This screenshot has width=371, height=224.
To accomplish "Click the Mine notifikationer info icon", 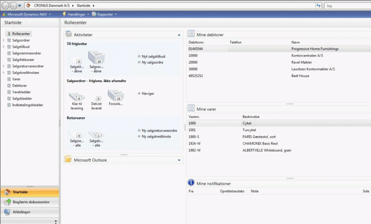I will click(191, 183).
